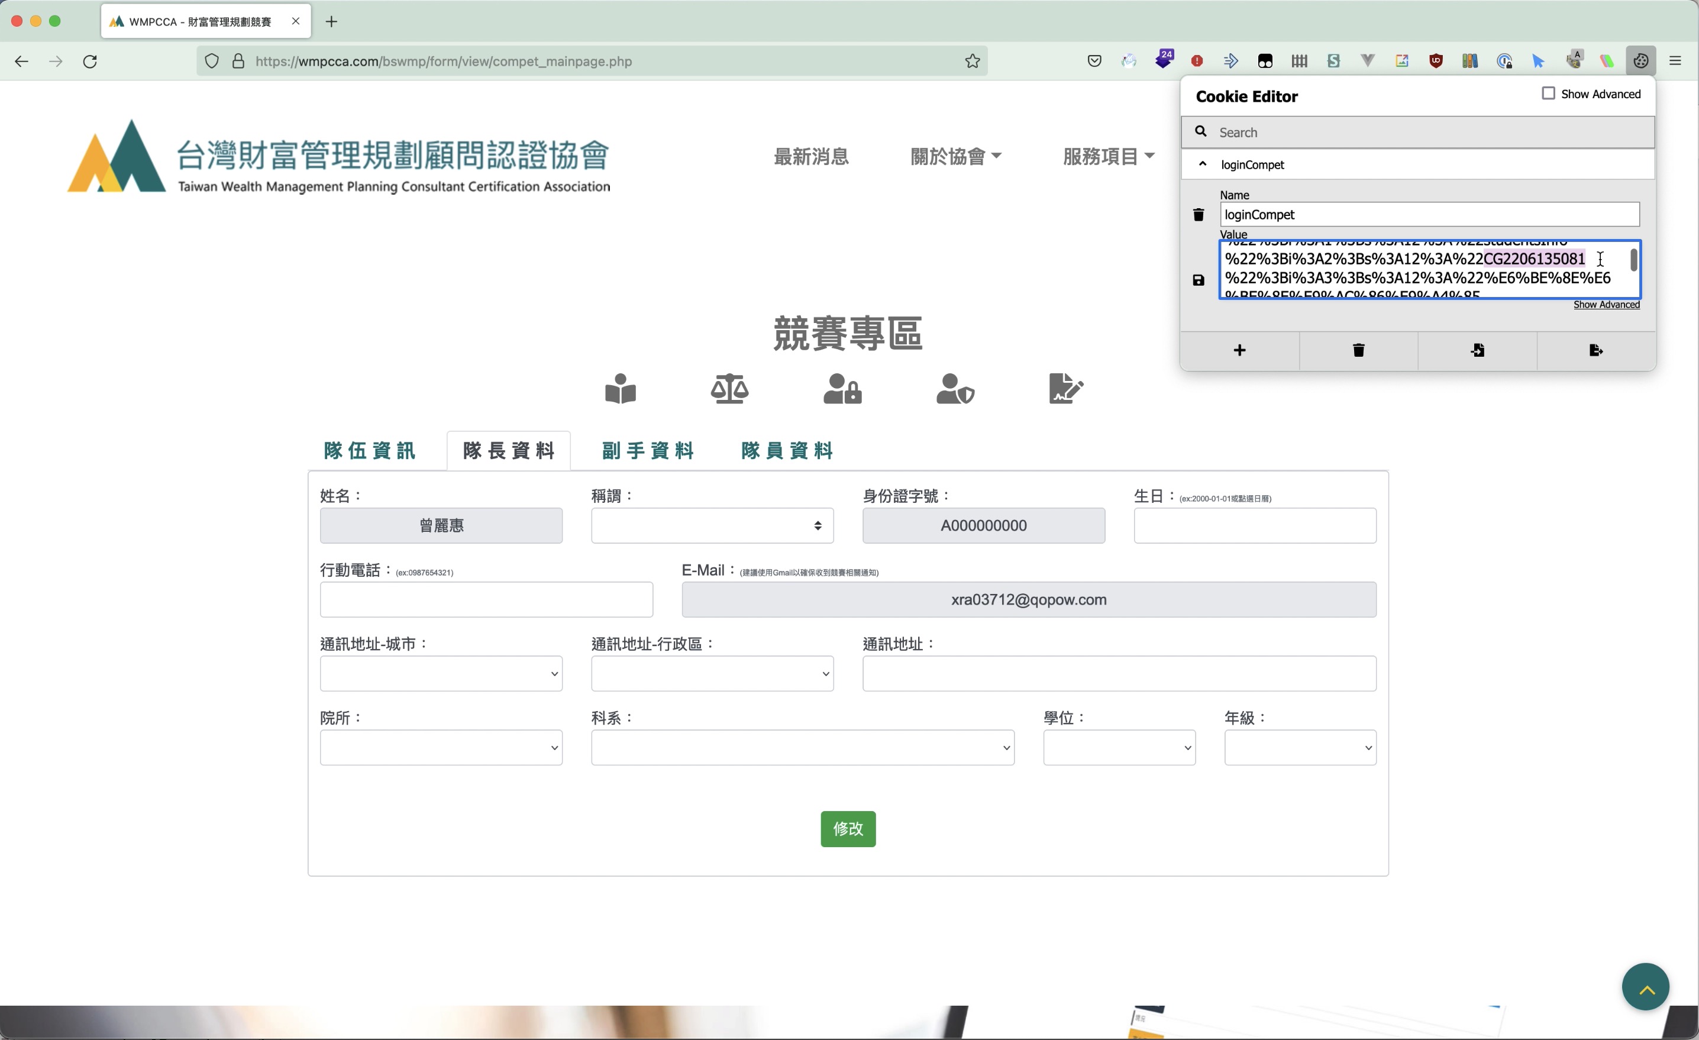Click the 姓名 field showing 曾麗惠
Image resolution: width=1699 pixels, height=1040 pixels.
(441, 525)
